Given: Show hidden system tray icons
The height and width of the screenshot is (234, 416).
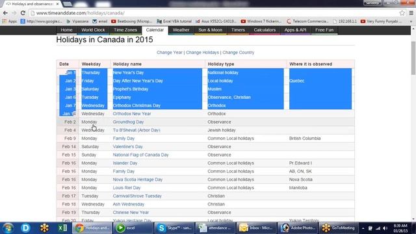Looking at the screenshot, I should (x=363, y=228).
